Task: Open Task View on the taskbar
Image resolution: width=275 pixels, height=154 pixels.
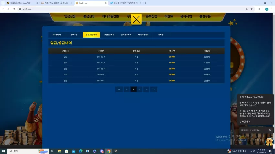Action: click(52, 151)
